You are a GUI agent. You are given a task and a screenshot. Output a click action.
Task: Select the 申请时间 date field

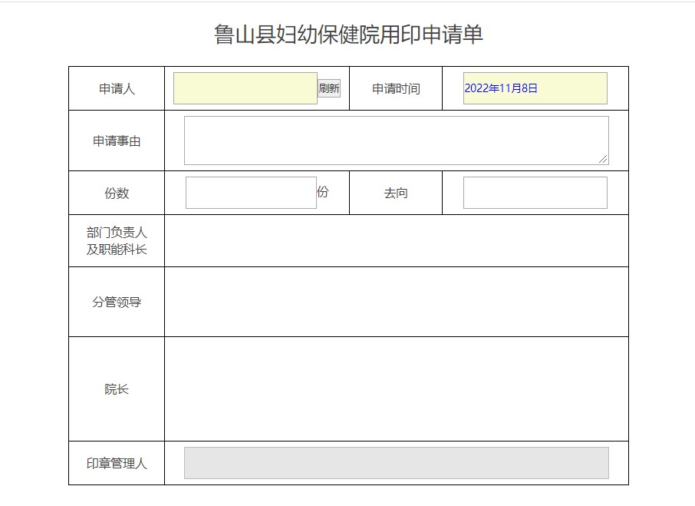click(535, 88)
